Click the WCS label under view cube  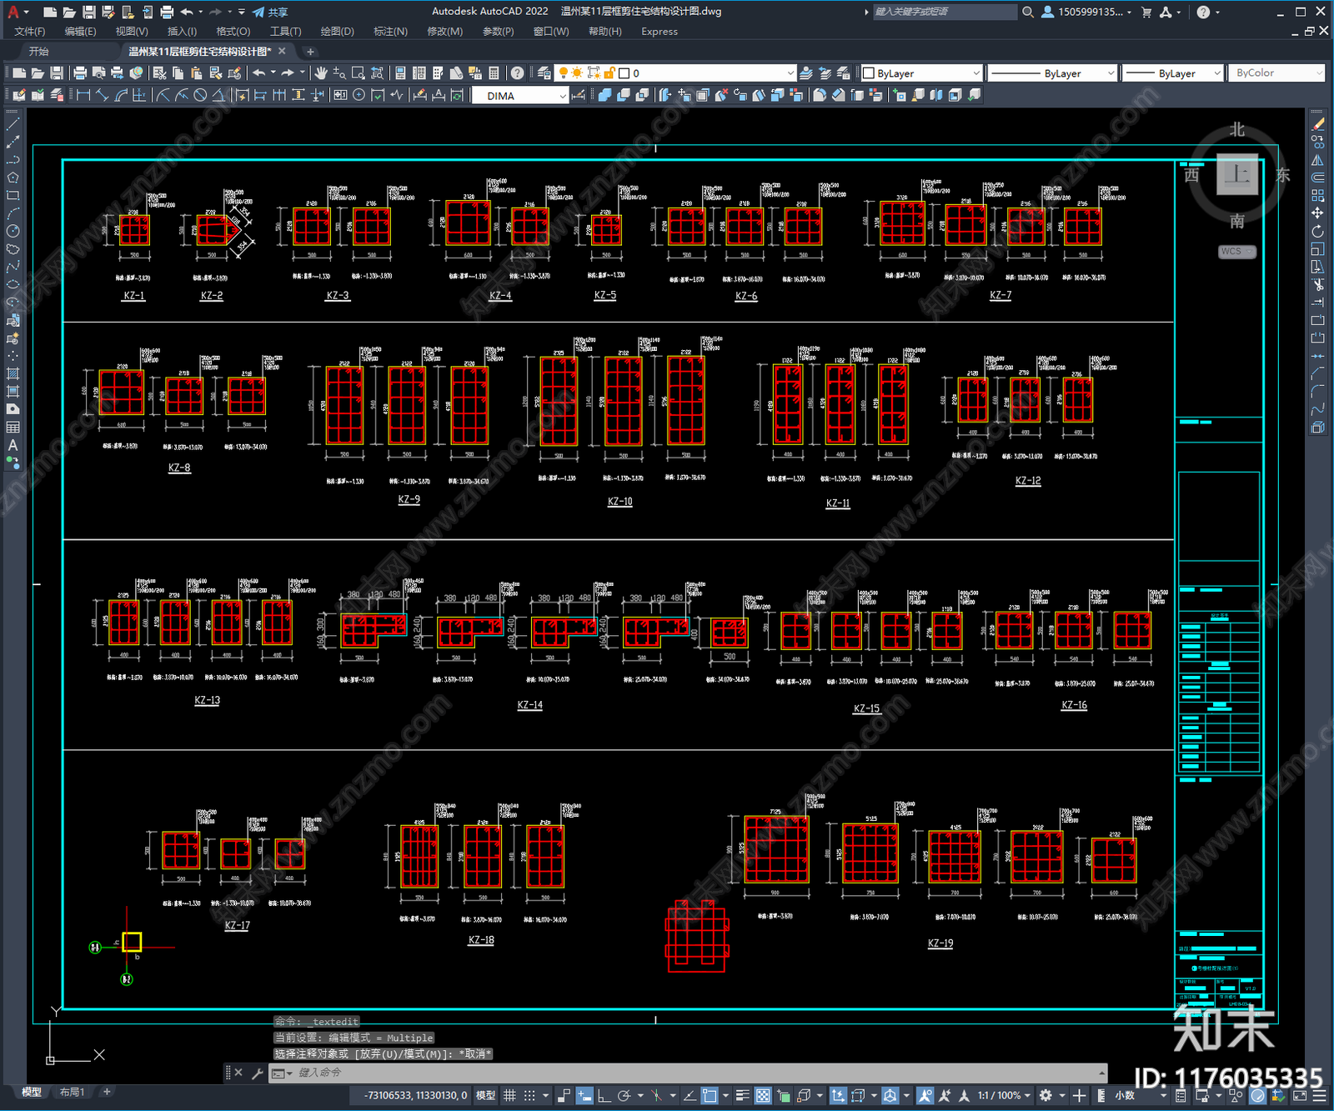click(1236, 252)
